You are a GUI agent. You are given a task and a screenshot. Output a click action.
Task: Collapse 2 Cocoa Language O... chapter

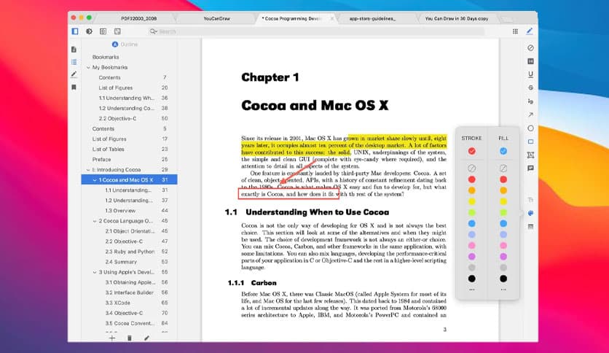(95, 221)
